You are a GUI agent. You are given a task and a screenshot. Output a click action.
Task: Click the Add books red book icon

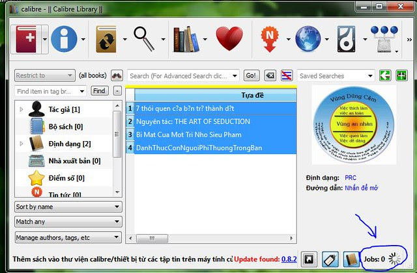26,39
